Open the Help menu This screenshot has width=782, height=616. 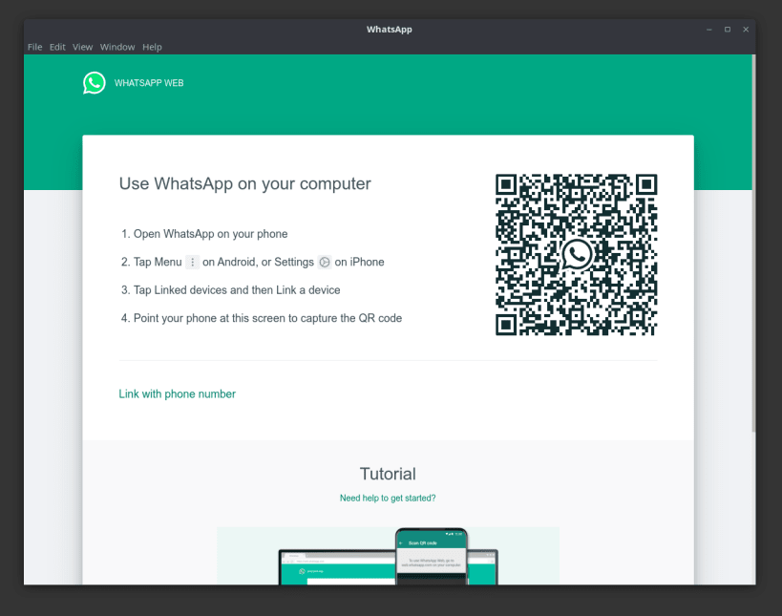tap(152, 47)
